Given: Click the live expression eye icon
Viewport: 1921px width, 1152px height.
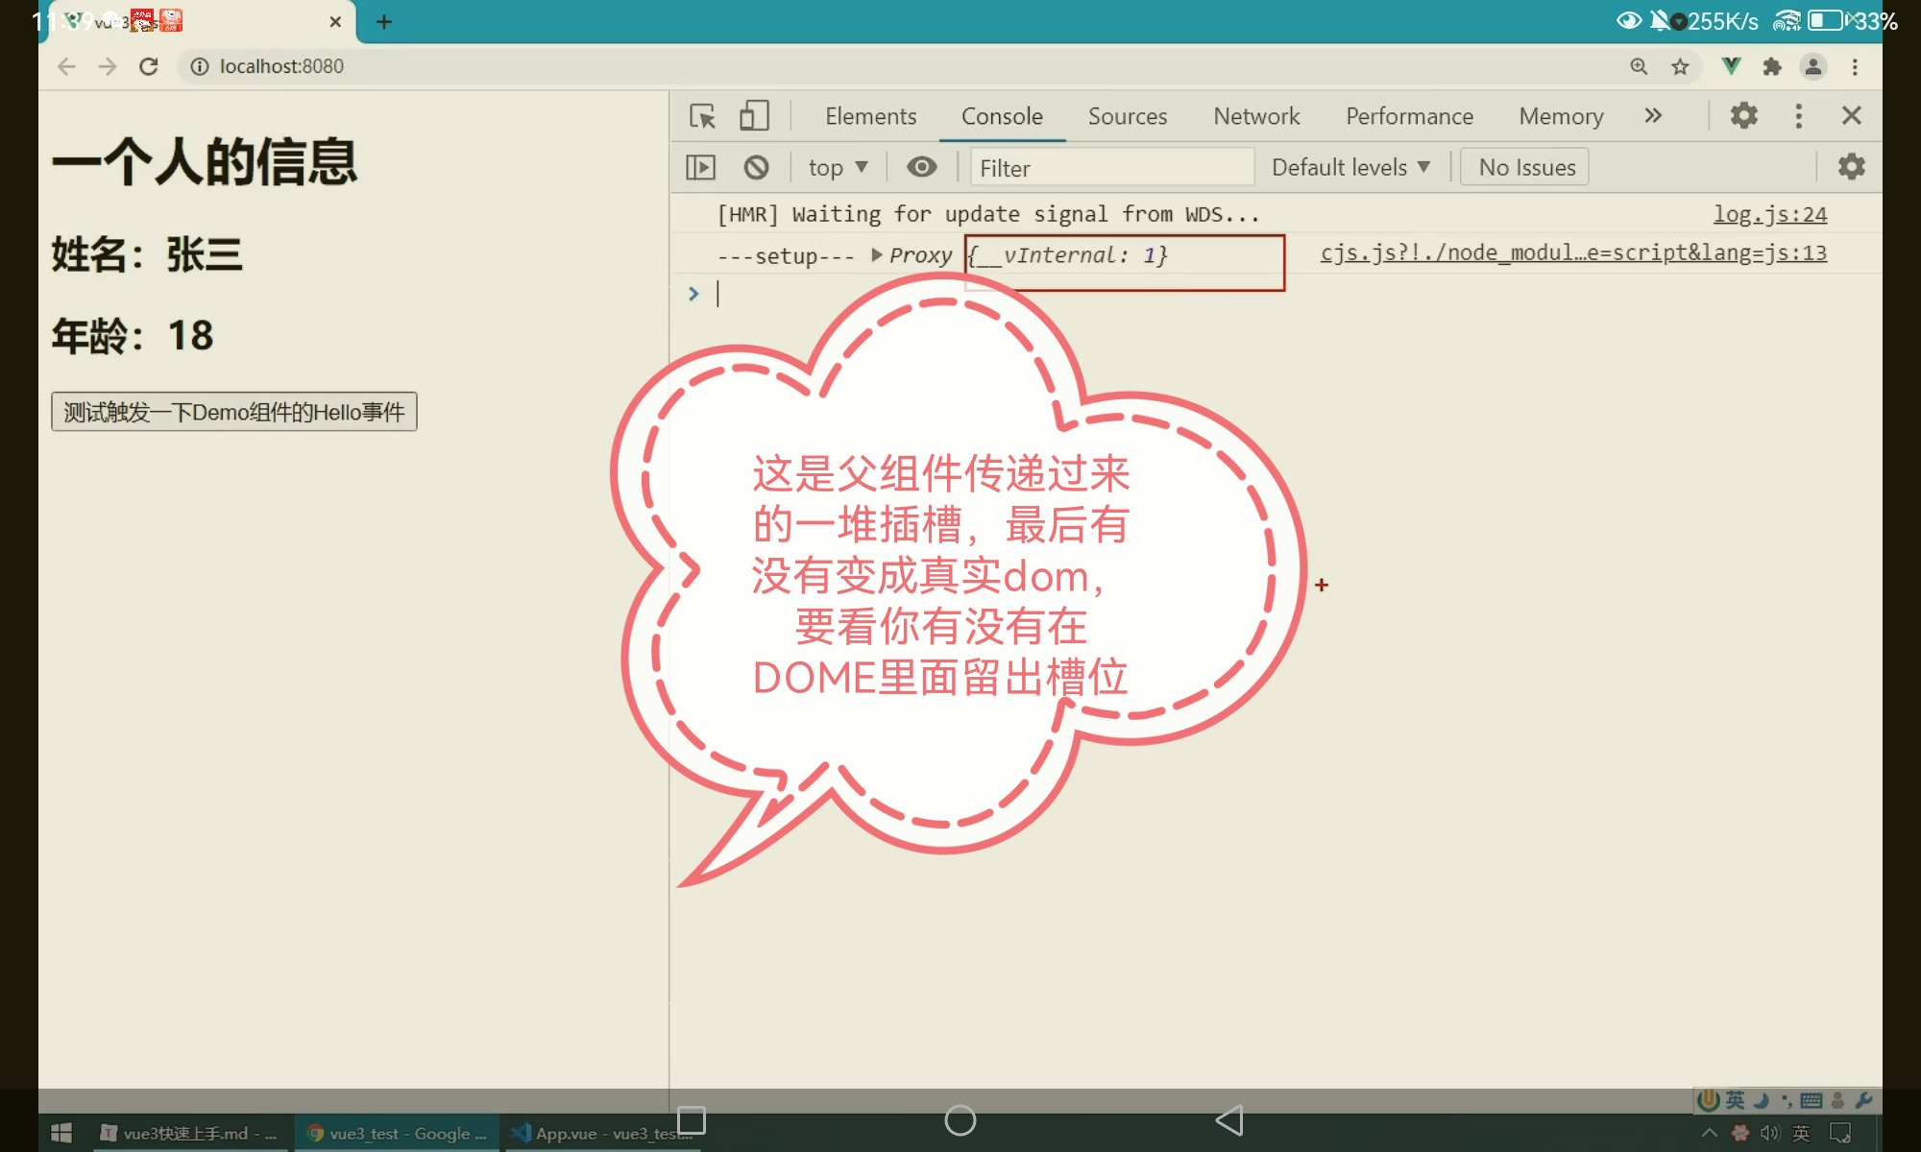Looking at the screenshot, I should pyautogui.click(x=921, y=167).
